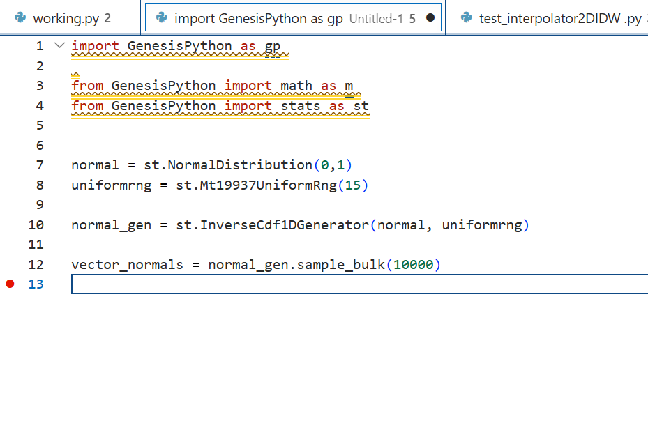Collapse the import block at line 1
648x444 pixels.
(x=59, y=46)
